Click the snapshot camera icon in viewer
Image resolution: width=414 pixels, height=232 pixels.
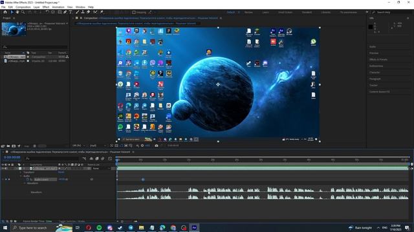point(157,146)
